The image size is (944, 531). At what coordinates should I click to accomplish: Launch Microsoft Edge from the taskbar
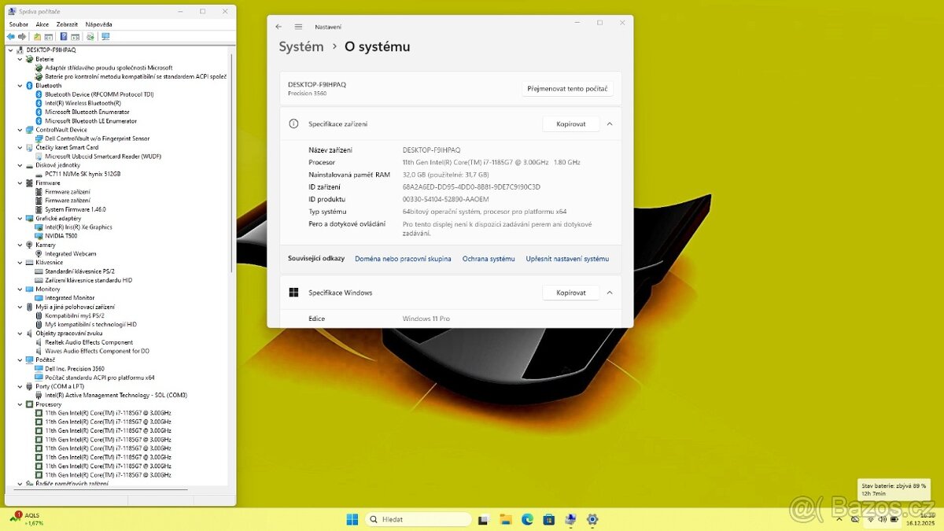[527, 519]
